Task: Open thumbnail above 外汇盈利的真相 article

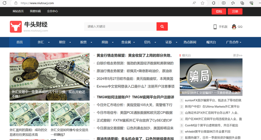Action: [x=29, y=114]
